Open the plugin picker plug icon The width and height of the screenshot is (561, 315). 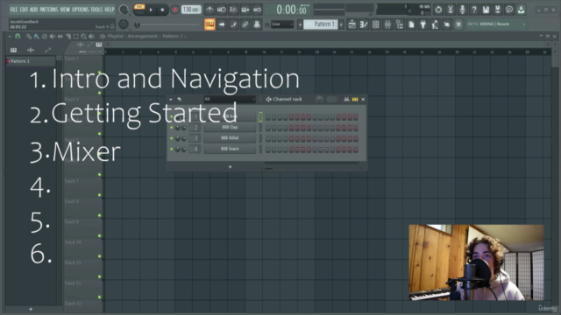[x=423, y=24]
